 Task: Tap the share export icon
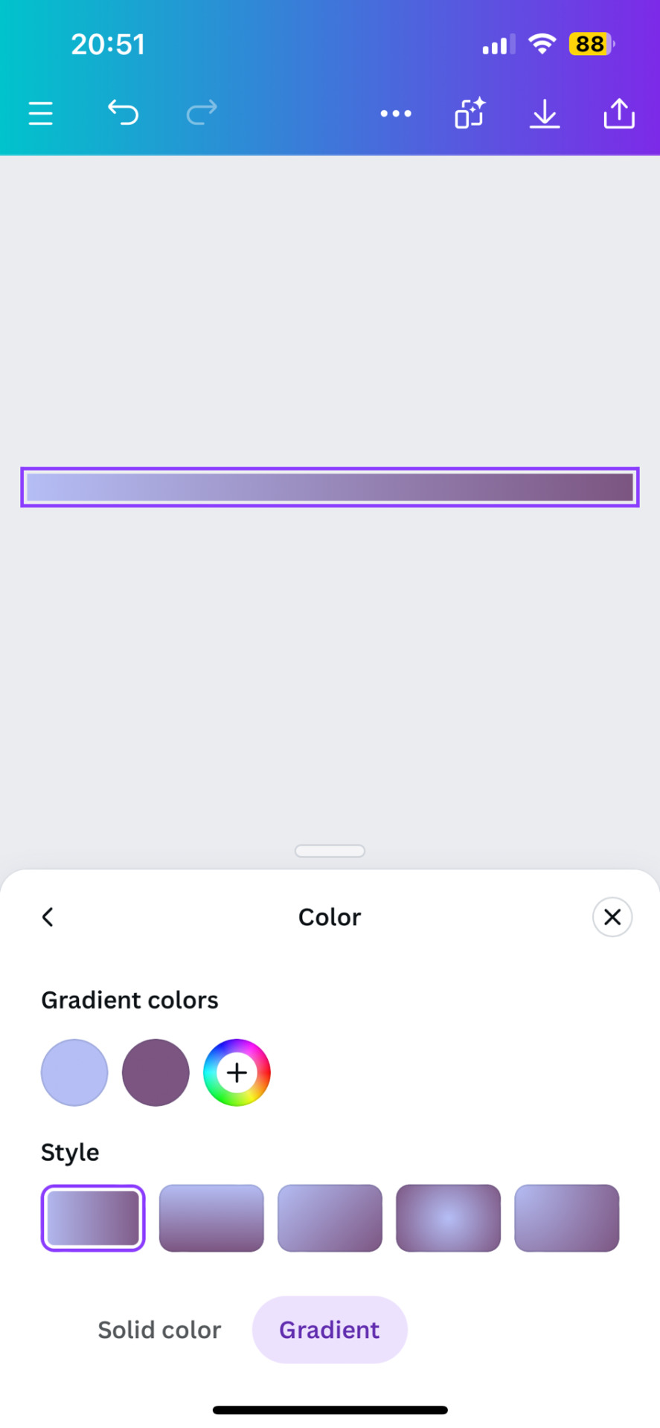coord(619,114)
